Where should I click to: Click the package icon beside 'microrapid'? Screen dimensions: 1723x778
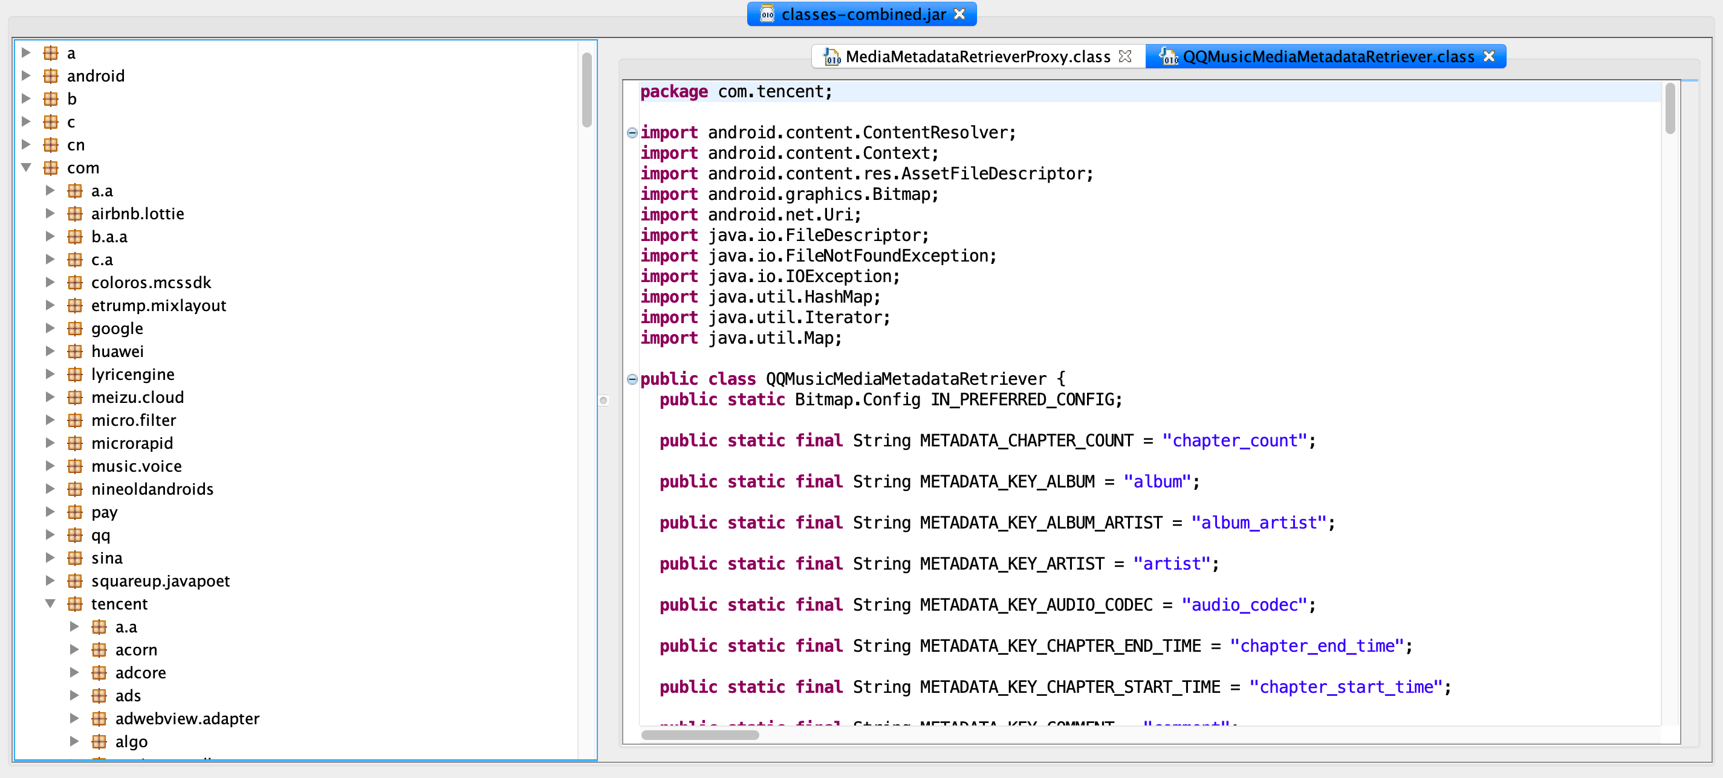coord(75,443)
